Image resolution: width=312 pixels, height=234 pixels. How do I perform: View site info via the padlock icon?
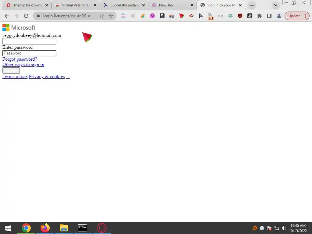point(38,16)
